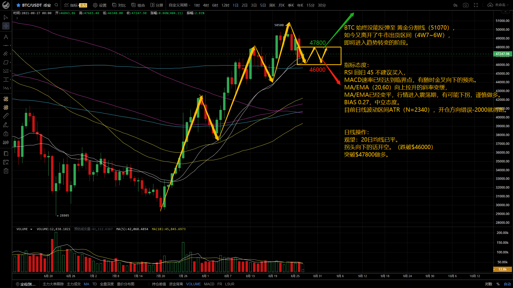513x288 pixels.
Task: Open the 自定义周期 custom period dropdown
Action: 180,5
